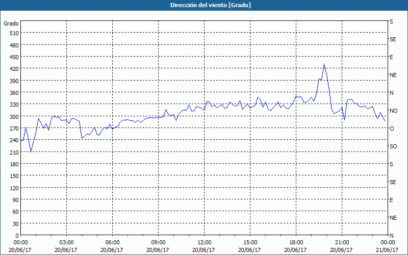This screenshot has height=255, width=408.
Task: Click the 12:00 time axis label
Action: click(x=204, y=243)
